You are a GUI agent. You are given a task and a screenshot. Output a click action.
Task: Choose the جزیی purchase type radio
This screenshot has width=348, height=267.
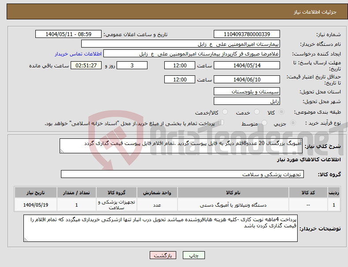pos(293,122)
